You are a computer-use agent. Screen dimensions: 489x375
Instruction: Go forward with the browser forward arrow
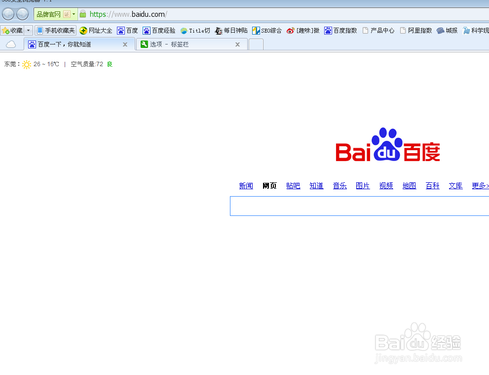tap(23, 14)
